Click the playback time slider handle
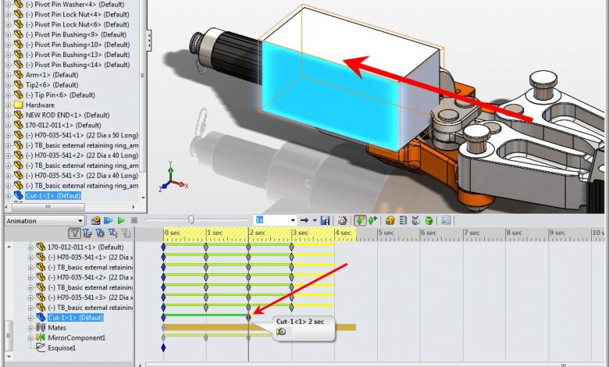 (x=191, y=220)
